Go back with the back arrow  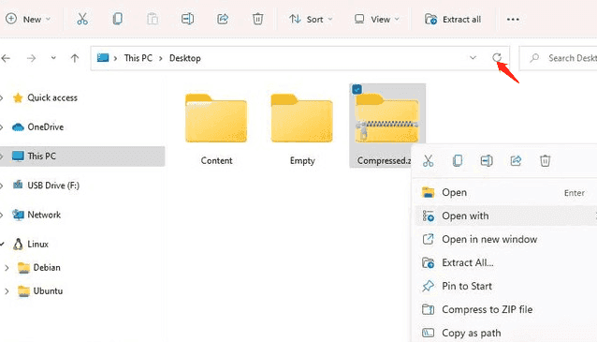click(x=6, y=58)
